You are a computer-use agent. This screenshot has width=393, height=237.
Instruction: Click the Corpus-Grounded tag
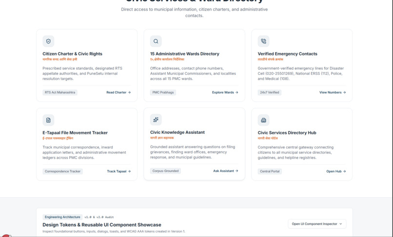pyautogui.click(x=165, y=171)
